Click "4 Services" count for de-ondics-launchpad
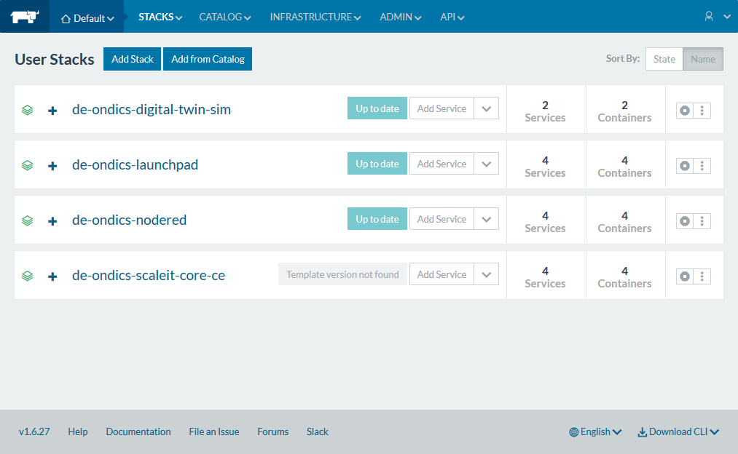738x454 pixels. pyautogui.click(x=545, y=167)
